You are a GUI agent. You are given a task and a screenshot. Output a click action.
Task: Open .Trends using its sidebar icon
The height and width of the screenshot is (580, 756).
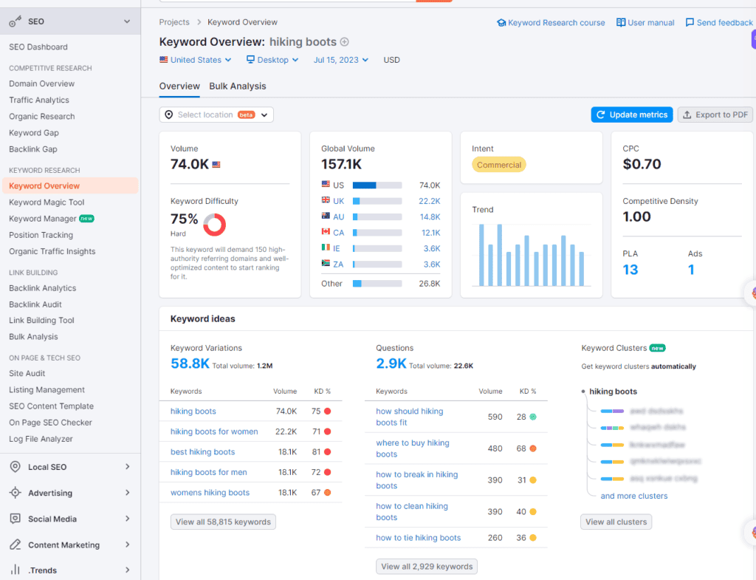click(16, 569)
